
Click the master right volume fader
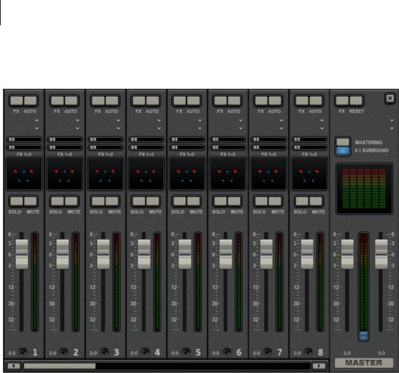(x=381, y=254)
